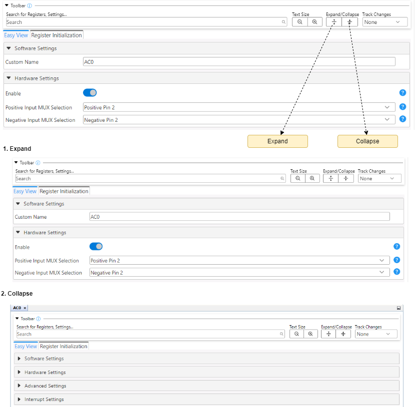The image size is (415, 407).
Task: Open help for Enable in the topmost panel
Action: coord(402,93)
